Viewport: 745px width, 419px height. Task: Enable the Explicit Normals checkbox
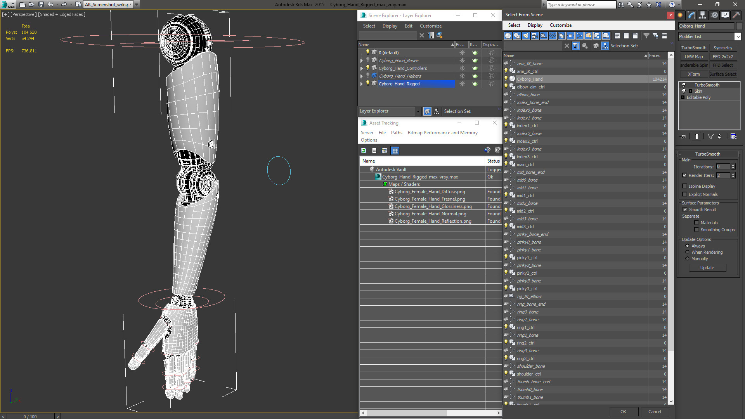point(685,194)
